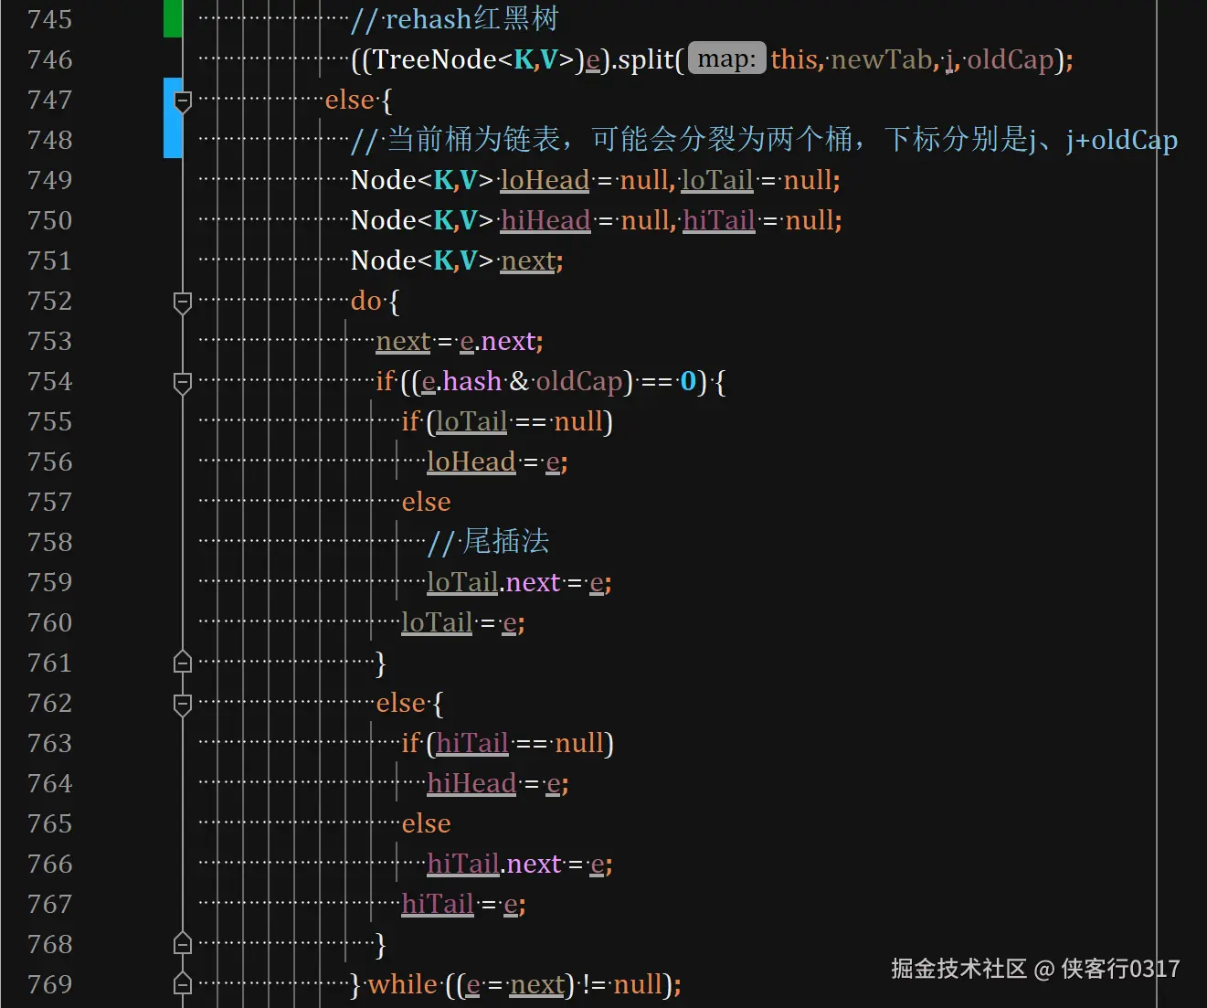The width and height of the screenshot is (1207, 1008).
Task: Collapse the else block fold marker on line 747
Action: (183, 101)
